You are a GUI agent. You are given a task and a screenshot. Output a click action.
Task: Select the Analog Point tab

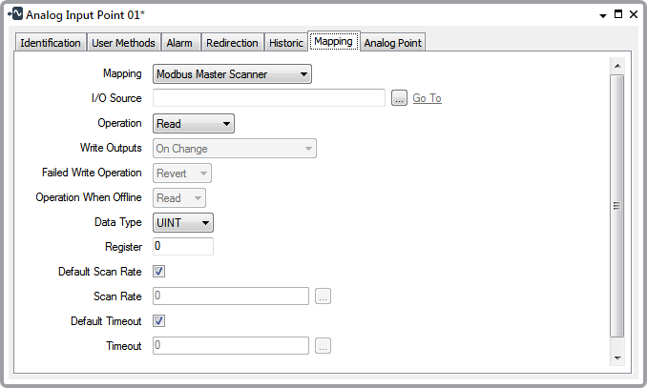(392, 43)
